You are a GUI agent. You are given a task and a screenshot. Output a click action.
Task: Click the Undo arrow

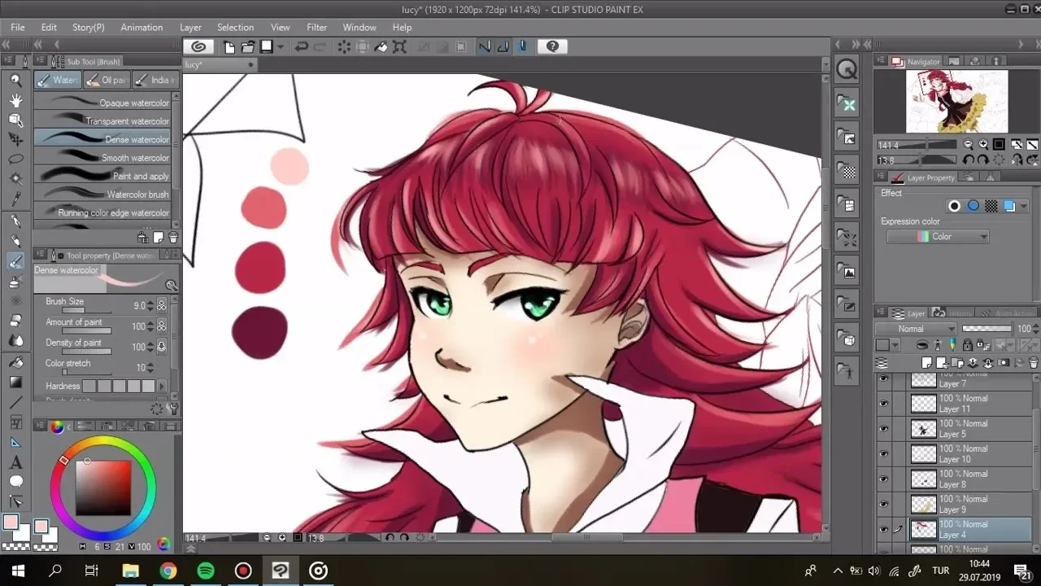pos(301,47)
